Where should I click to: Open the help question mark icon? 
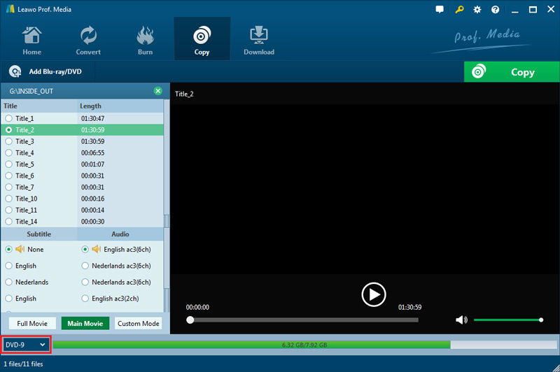click(x=496, y=10)
